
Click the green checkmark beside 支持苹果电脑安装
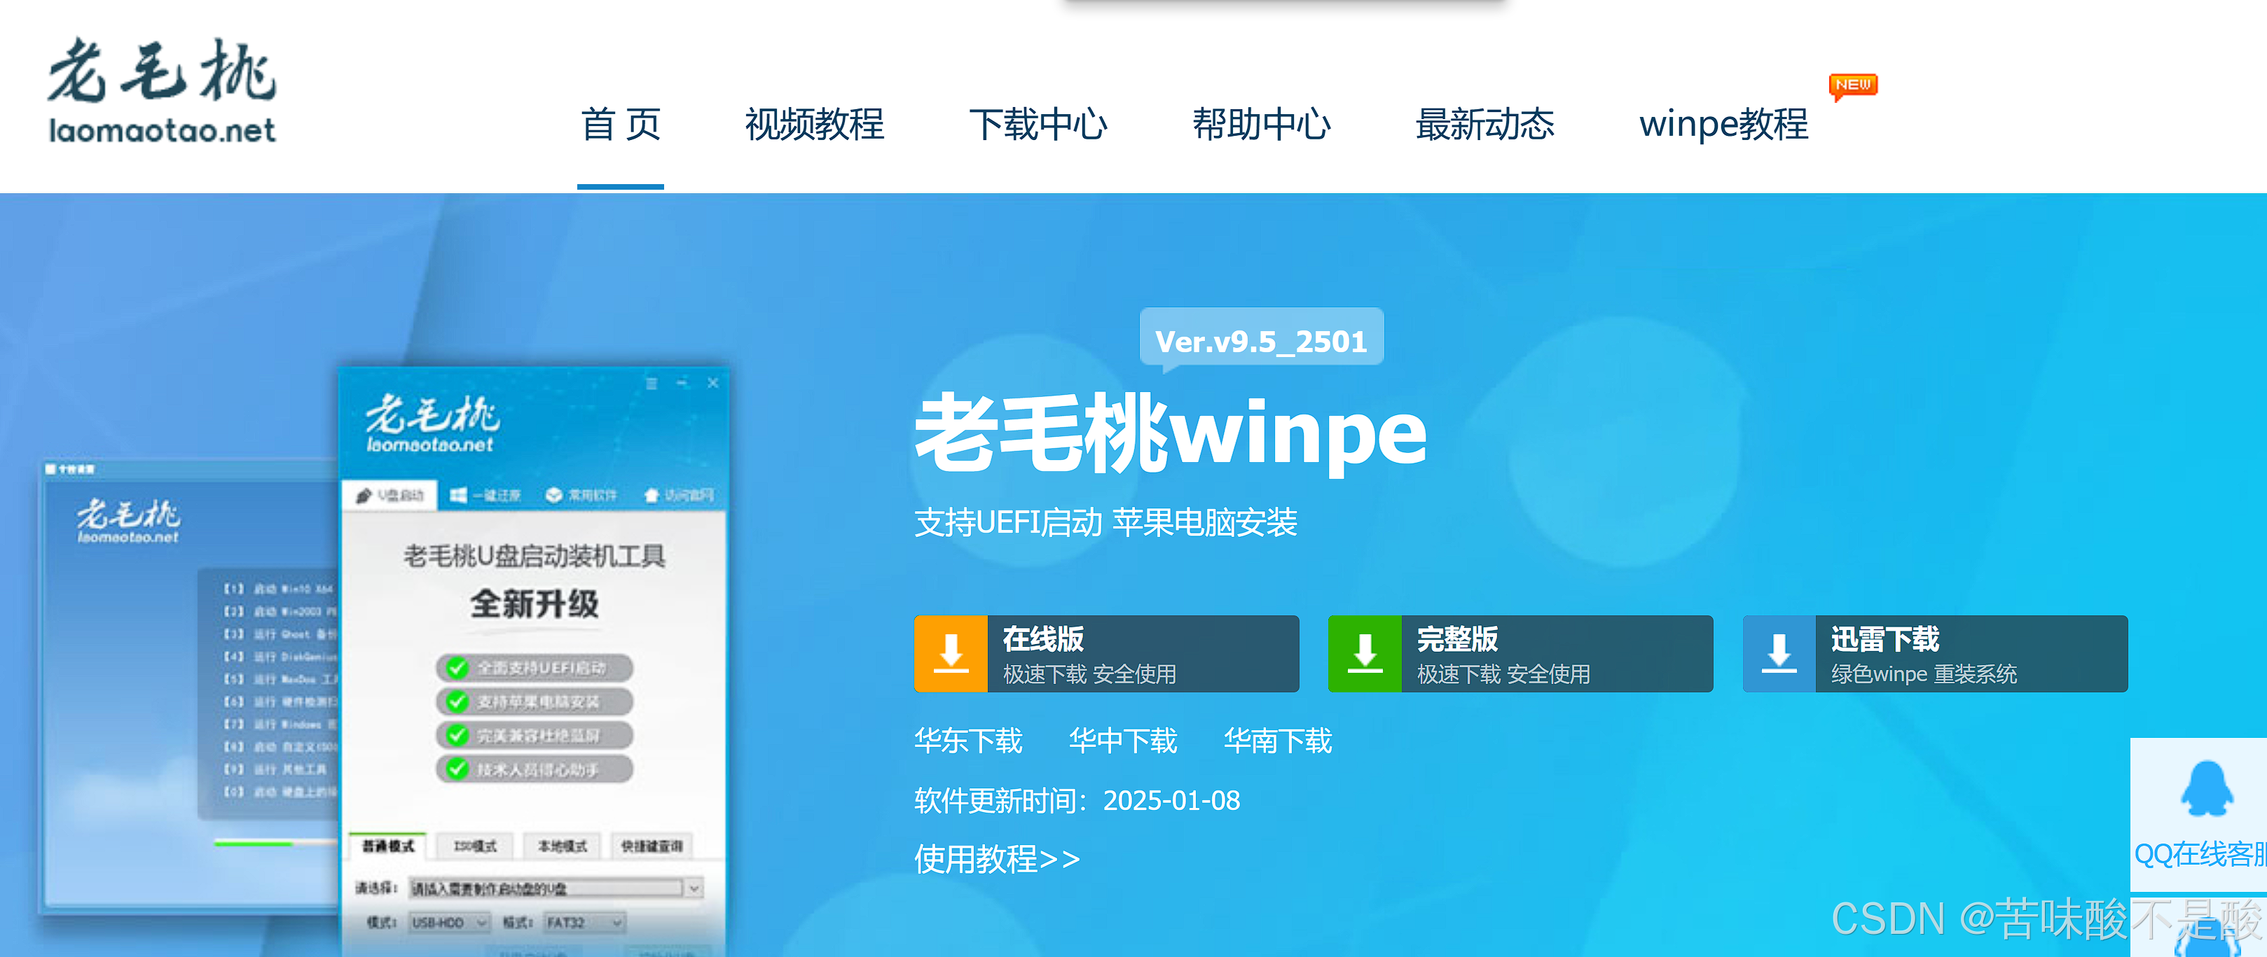457,701
